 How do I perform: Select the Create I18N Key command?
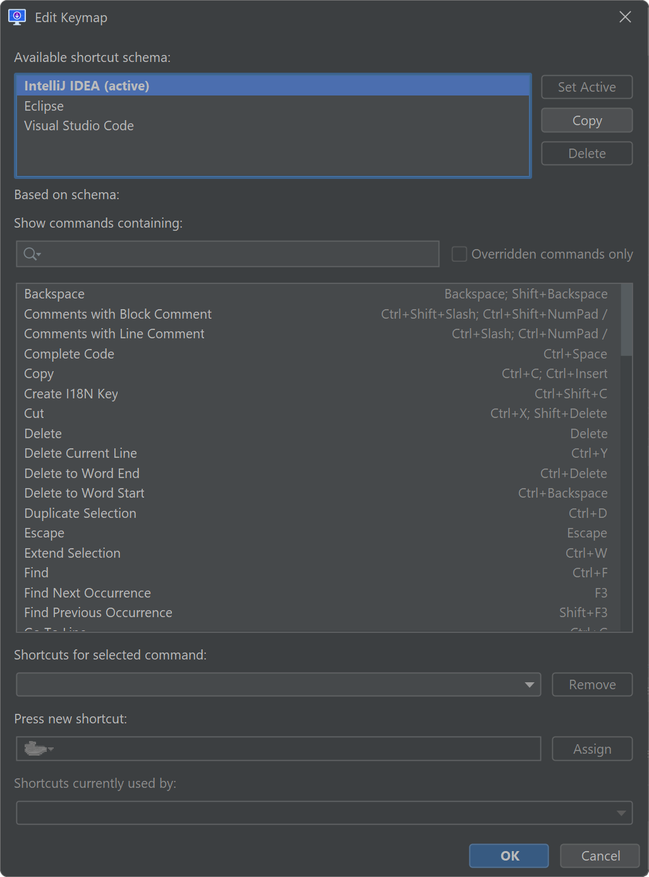pos(318,394)
